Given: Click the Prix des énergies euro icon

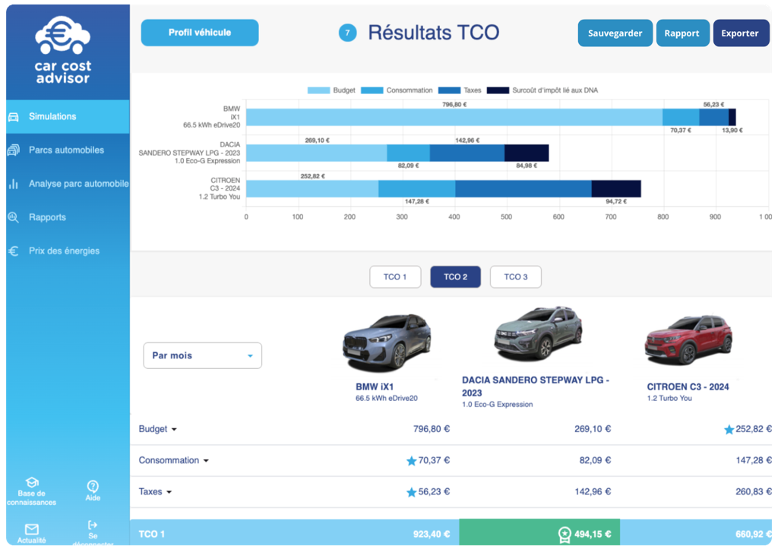Looking at the screenshot, I should pos(14,251).
